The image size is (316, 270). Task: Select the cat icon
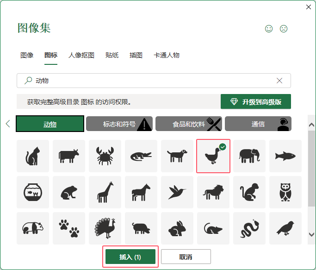33,156
